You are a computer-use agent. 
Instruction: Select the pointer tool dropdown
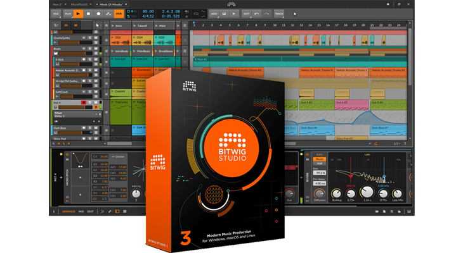(x=97, y=25)
